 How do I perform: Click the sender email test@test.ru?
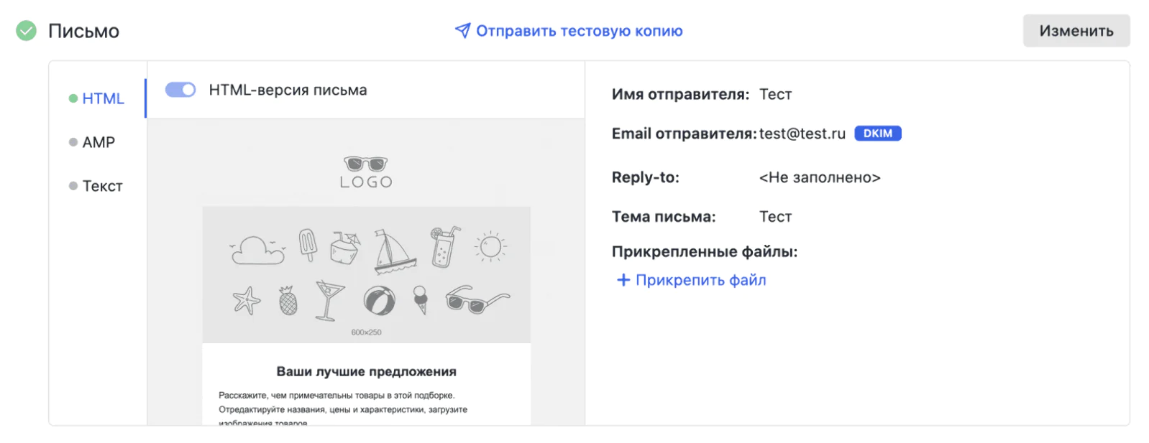pos(802,134)
